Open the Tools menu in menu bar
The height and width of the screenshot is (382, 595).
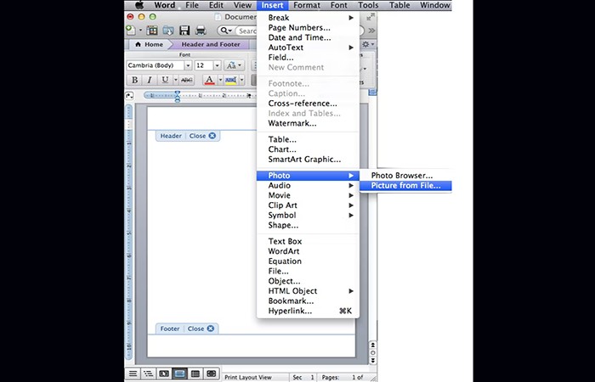(x=368, y=5)
